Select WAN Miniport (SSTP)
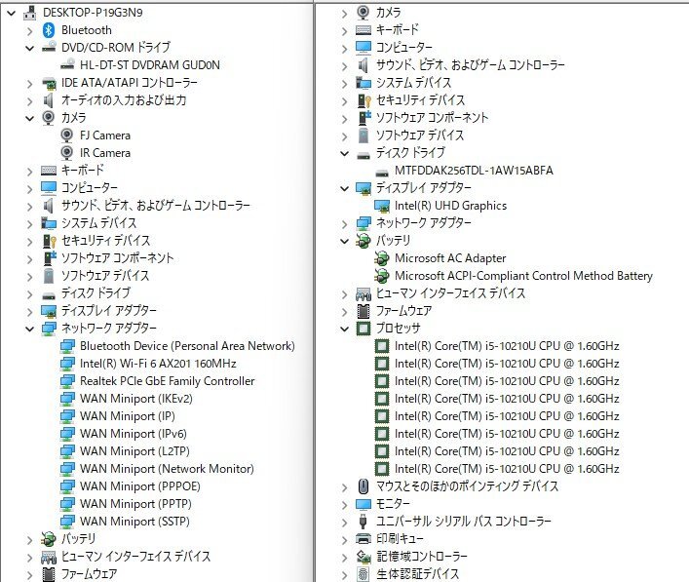The width and height of the screenshot is (689, 582). tap(134, 522)
